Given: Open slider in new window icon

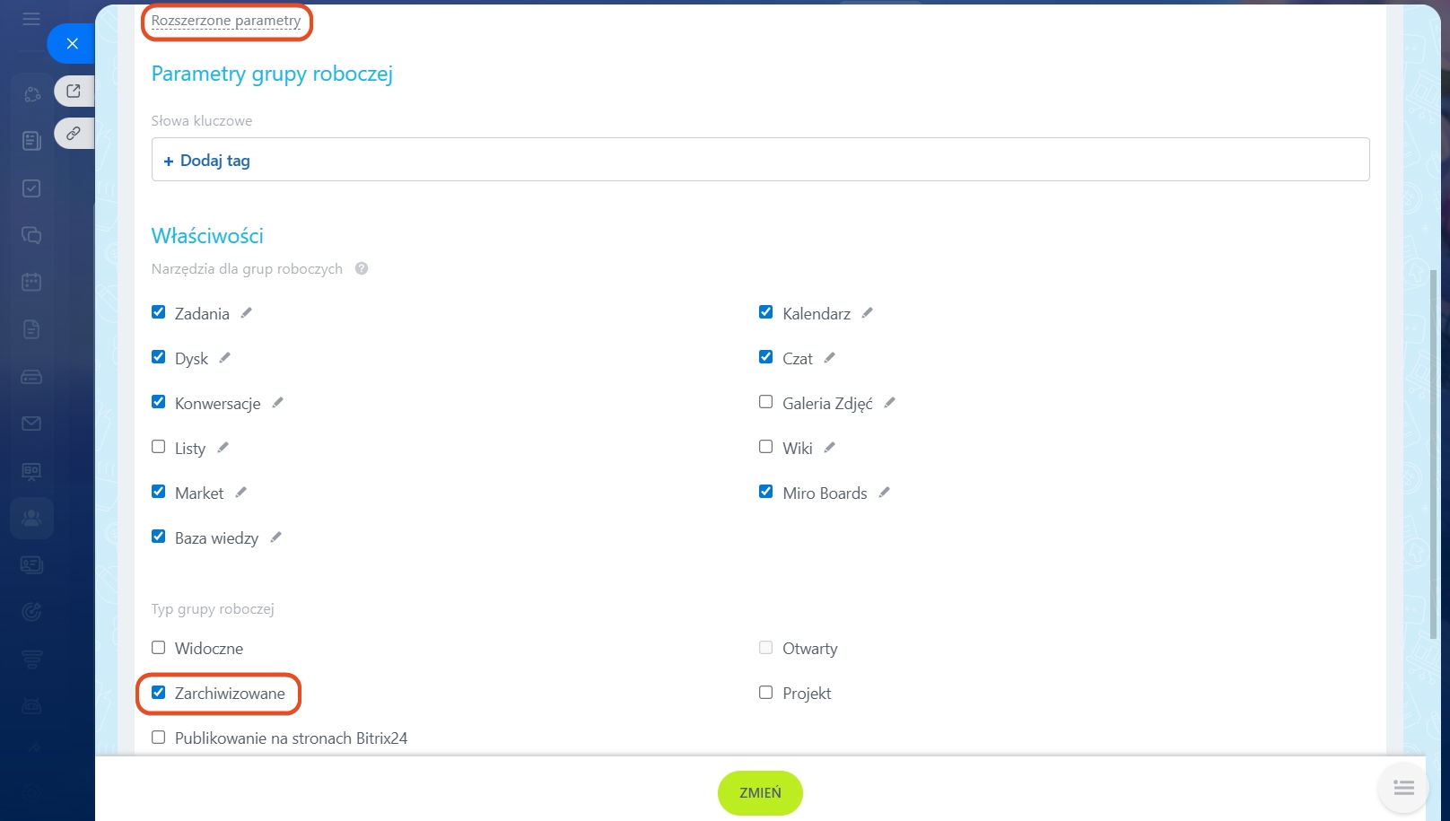Looking at the screenshot, I should coord(74,91).
